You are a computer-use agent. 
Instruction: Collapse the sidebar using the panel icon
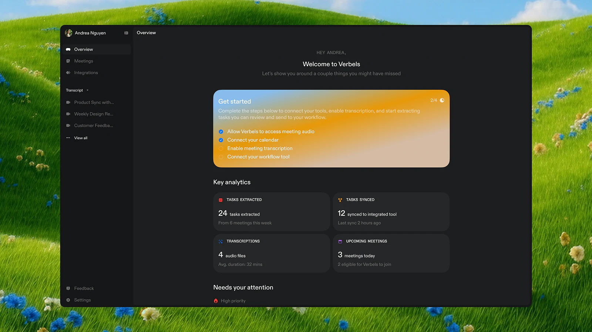(x=126, y=33)
